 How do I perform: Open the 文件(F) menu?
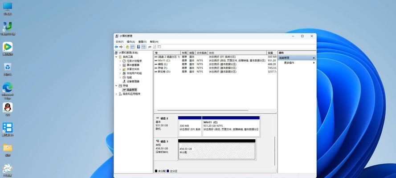coord(119,41)
